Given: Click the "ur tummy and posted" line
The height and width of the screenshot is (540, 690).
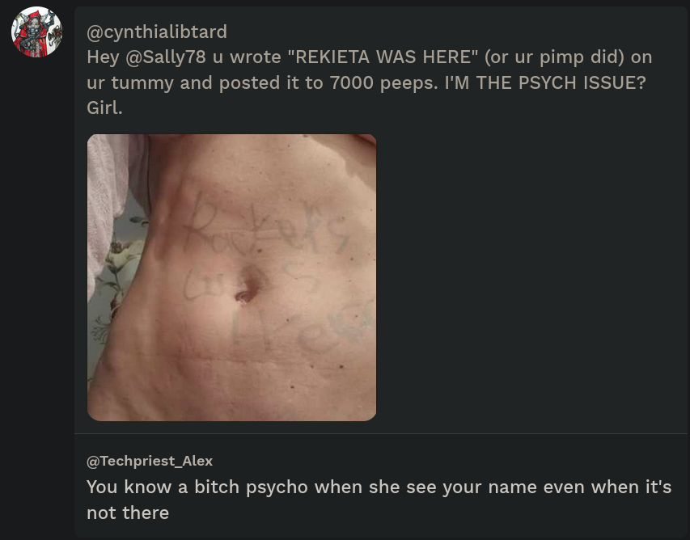Looking at the screenshot, I should point(183,82).
